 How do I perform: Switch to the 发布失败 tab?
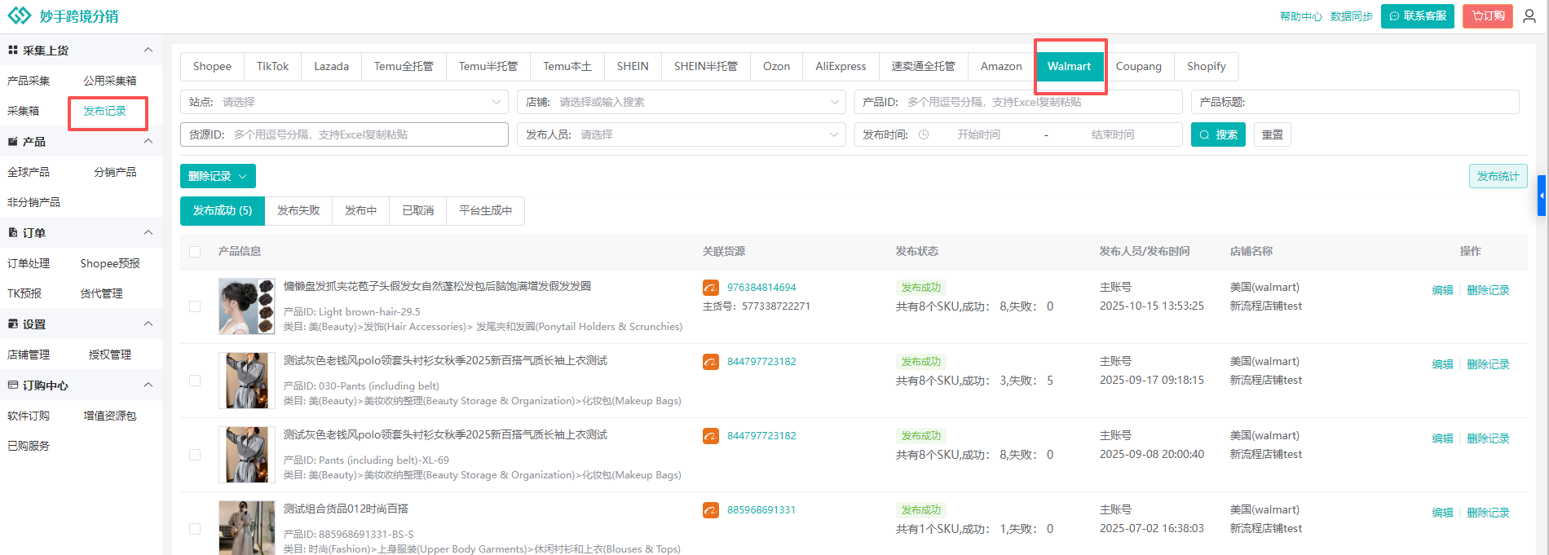pos(298,211)
